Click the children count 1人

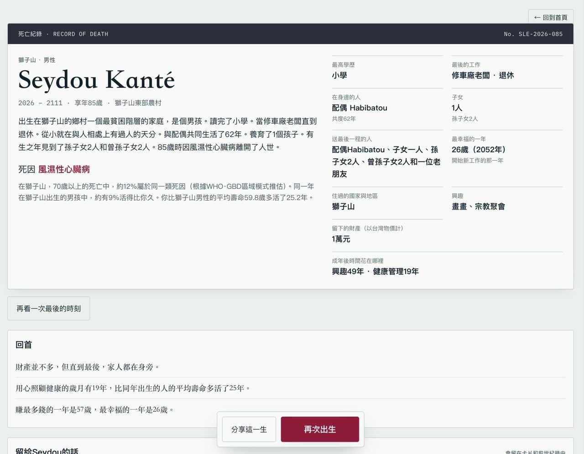pos(457,108)
